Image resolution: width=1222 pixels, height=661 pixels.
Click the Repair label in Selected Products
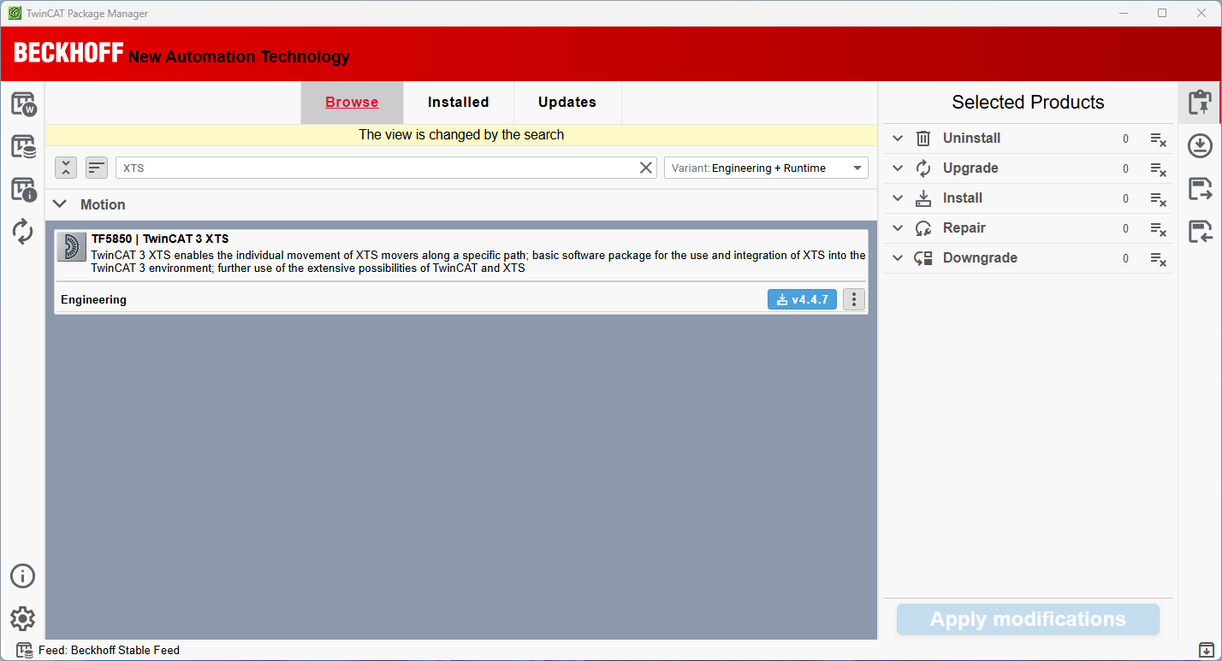point(964,228)
